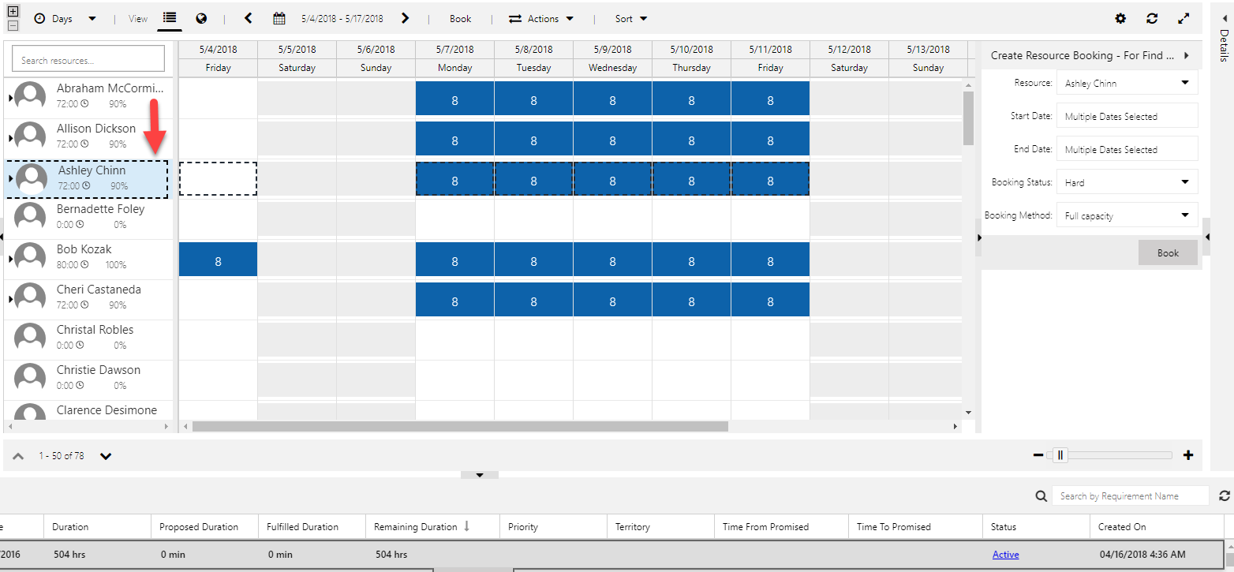Open the Booking Method dropdown

[1127, 215]
